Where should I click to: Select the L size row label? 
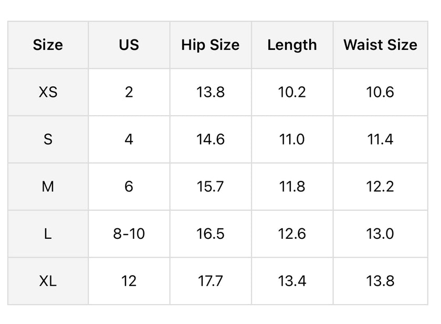pos(48,234)
